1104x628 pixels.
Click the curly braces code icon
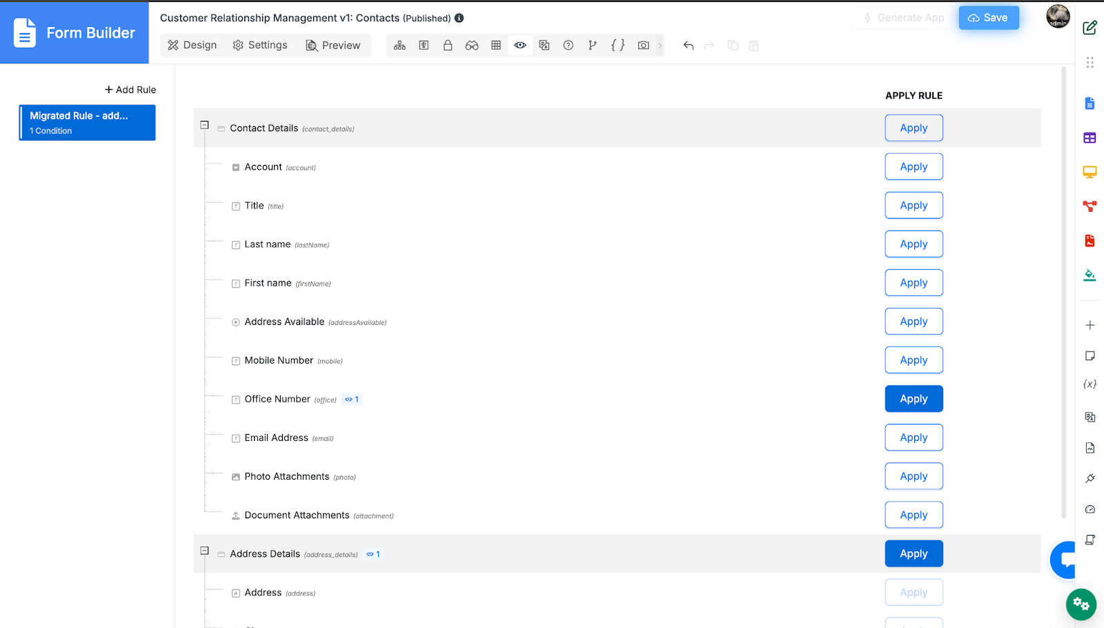(x=618, y=46)
